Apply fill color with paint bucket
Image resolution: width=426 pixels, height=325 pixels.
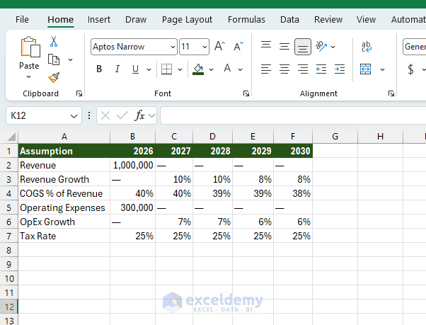tap(198, 69)
